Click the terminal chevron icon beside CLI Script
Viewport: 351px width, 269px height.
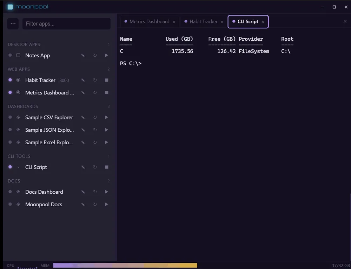18,167
